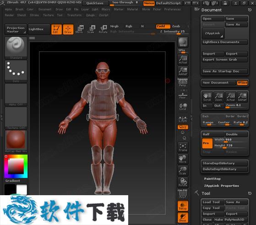Click the Move canvas icon in right shelf

coord(183,159)
